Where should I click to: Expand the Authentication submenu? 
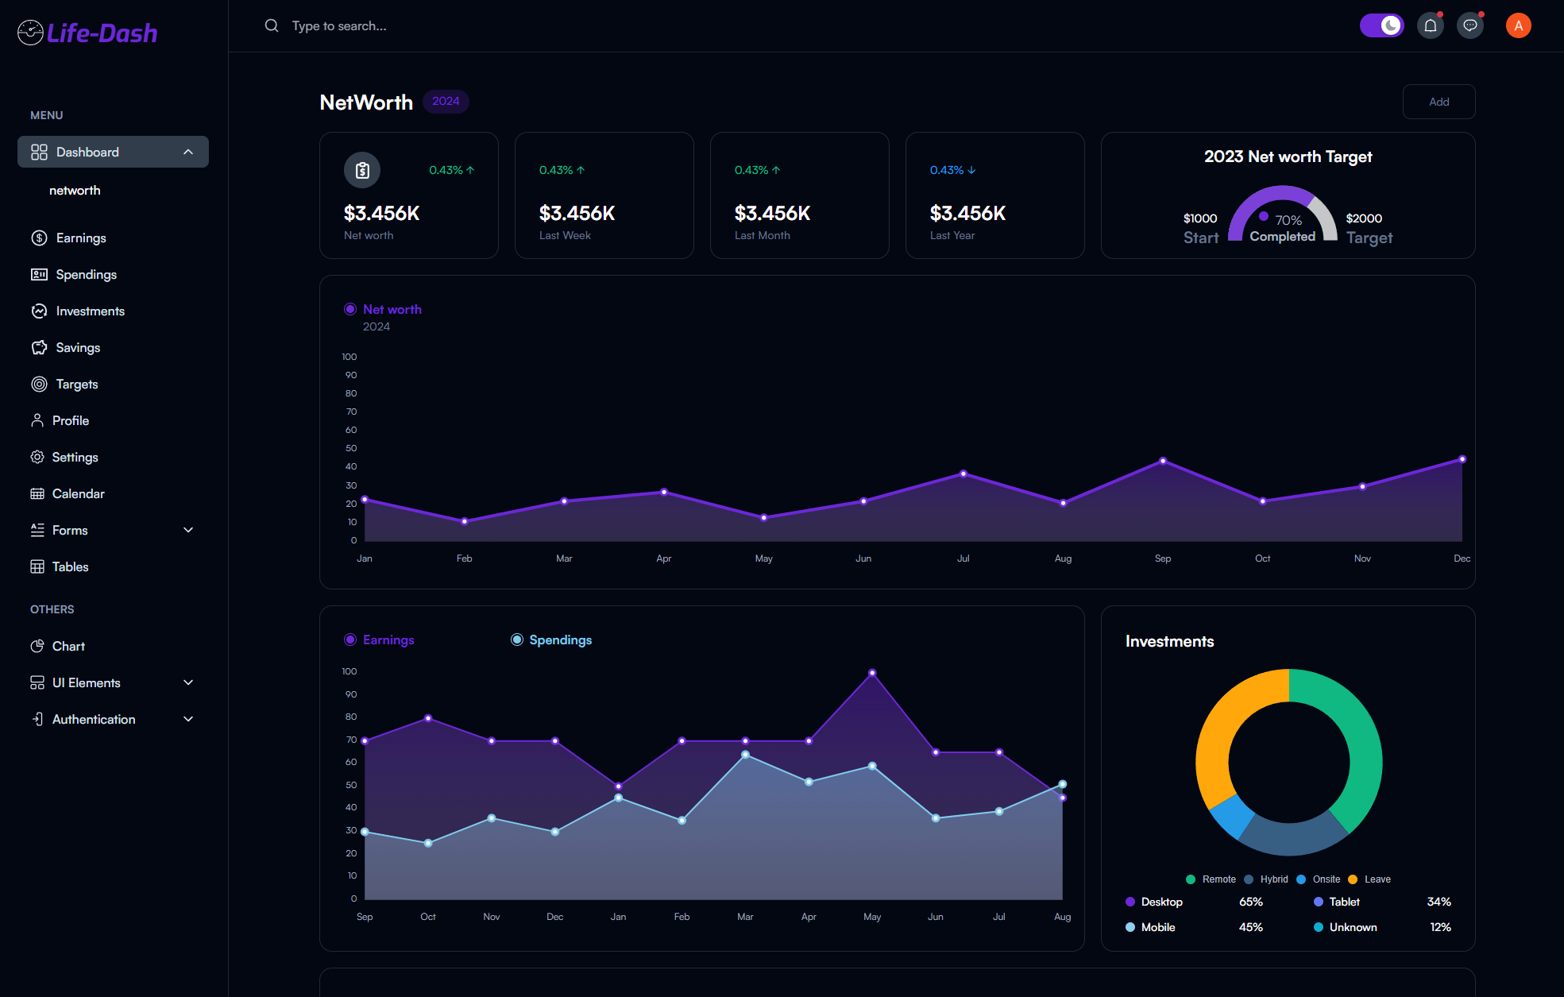(x=188, y=719)
